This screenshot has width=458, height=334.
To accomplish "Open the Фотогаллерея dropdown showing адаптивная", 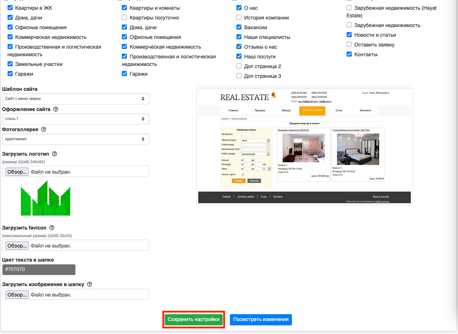I will click(x=76, y=139).
